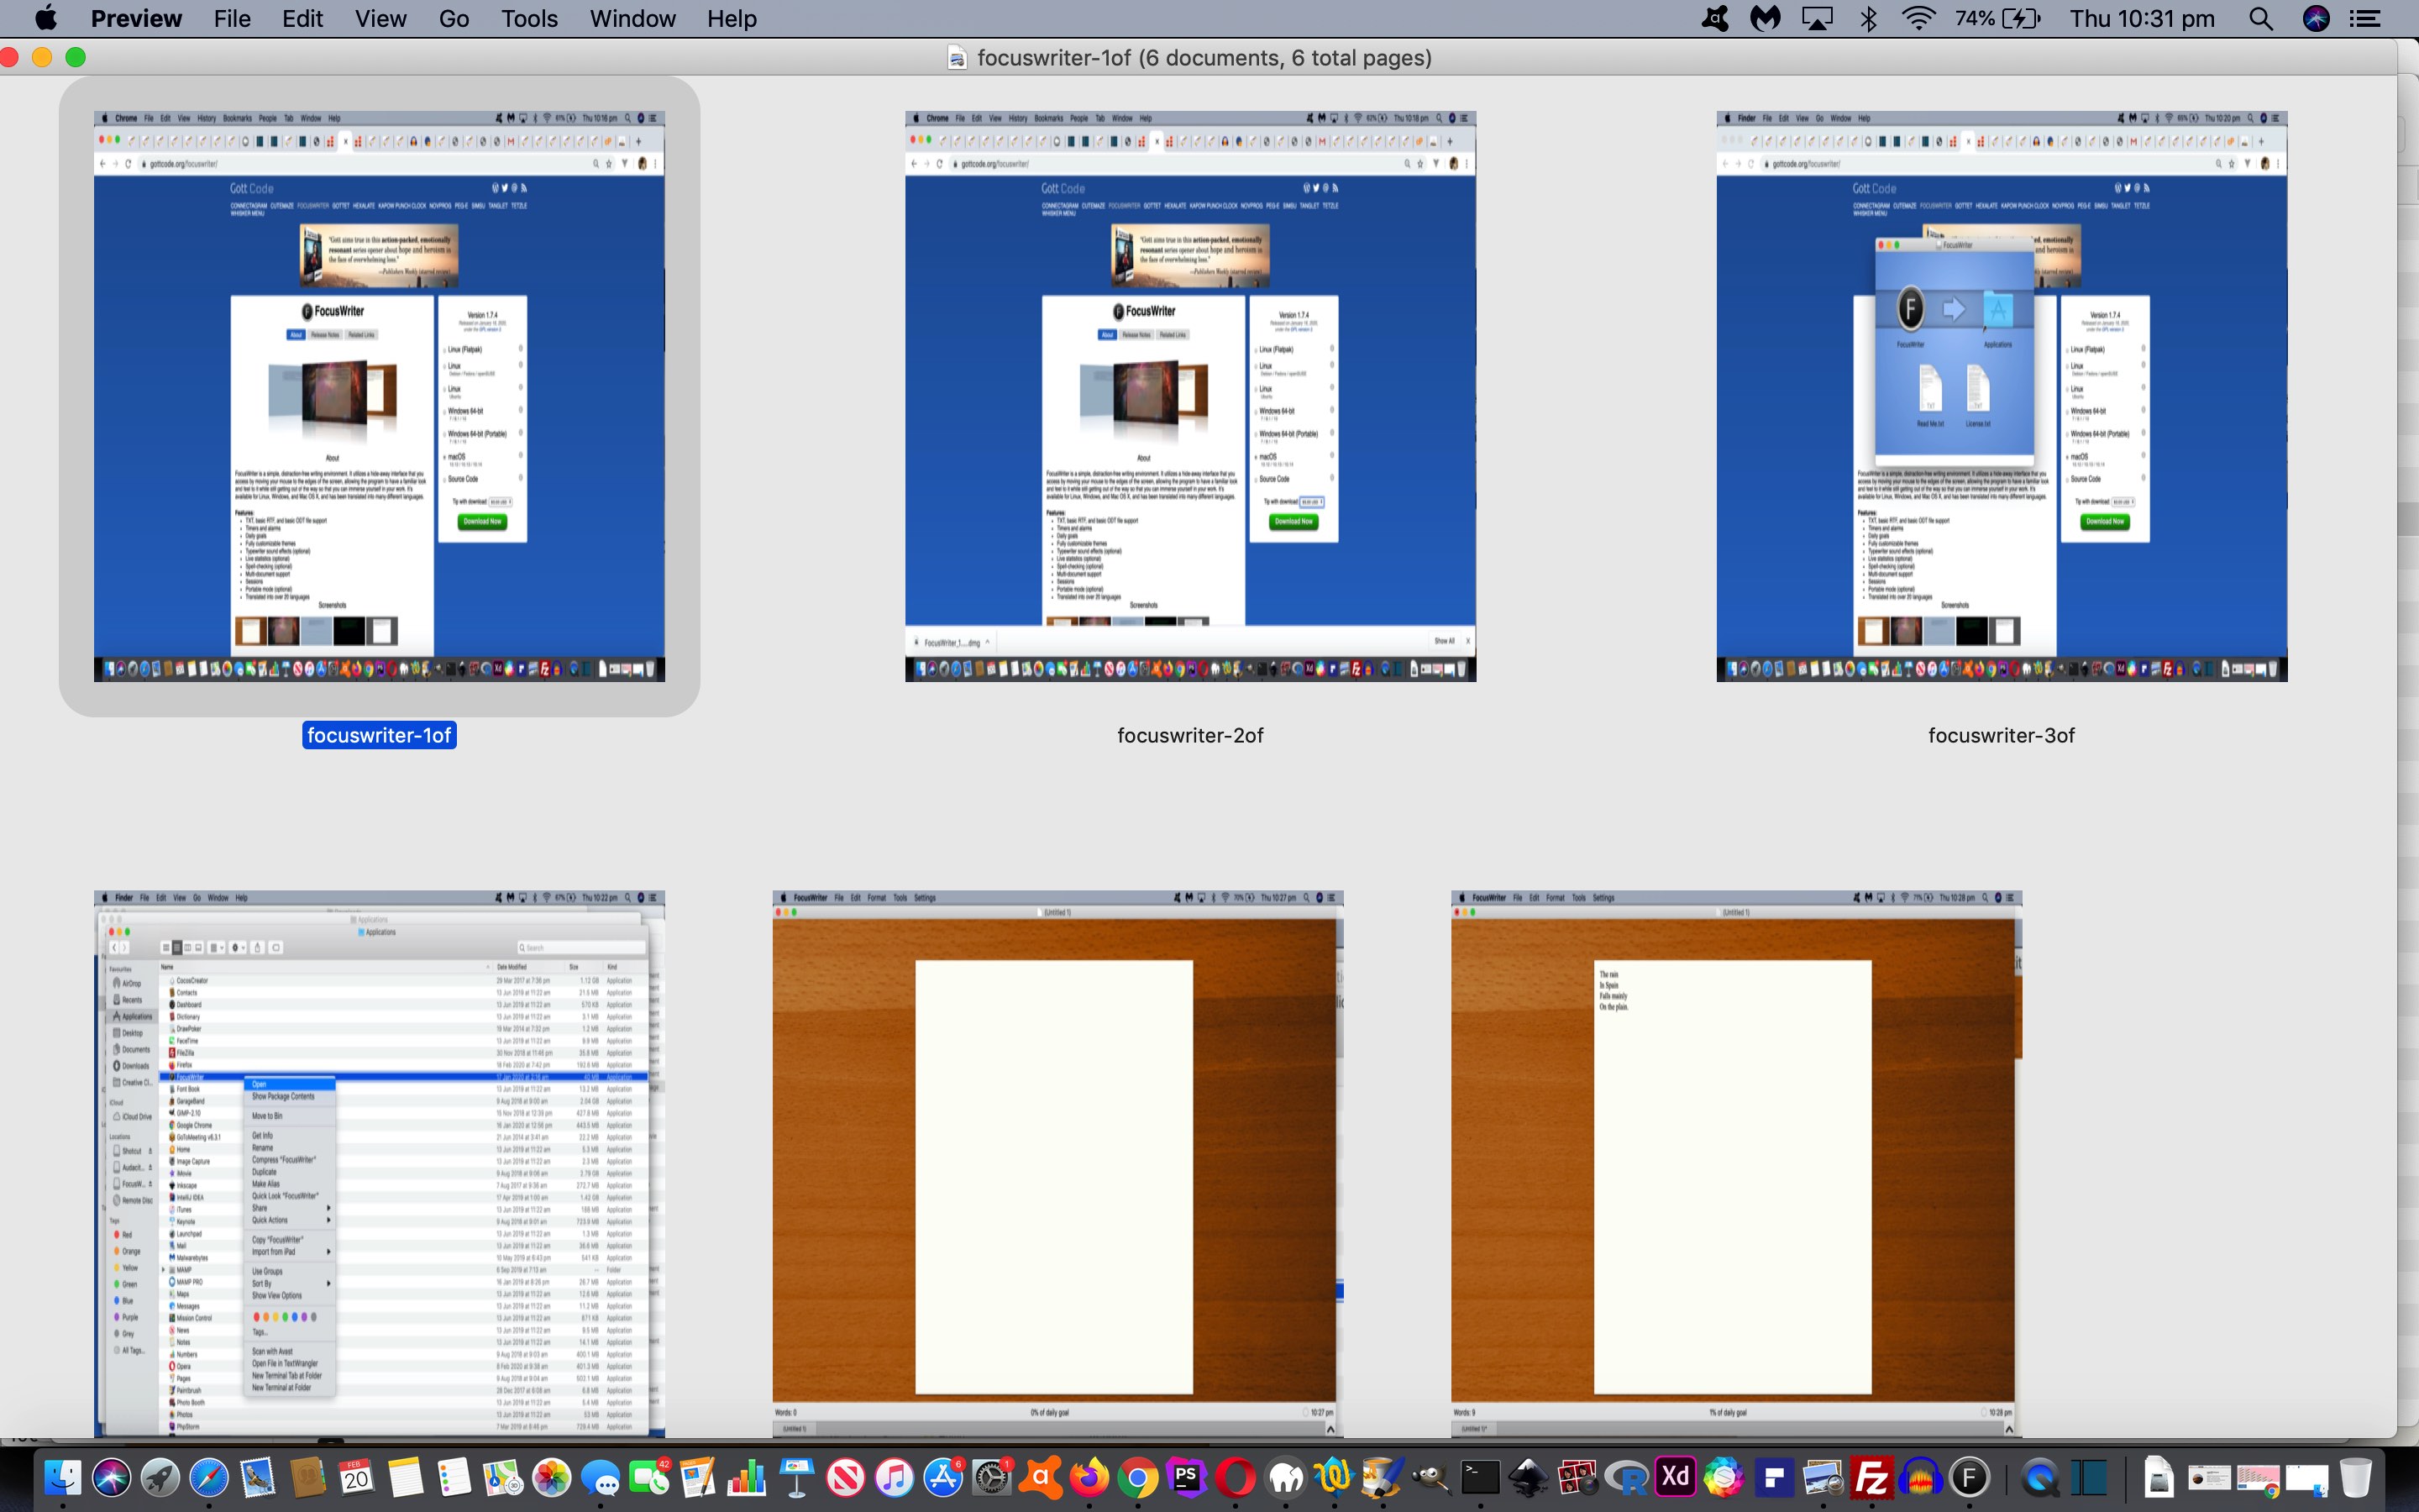Open FaceTime from the Dock
The width and height of the screenshot is (2419, 1512).
[650, 1477]
